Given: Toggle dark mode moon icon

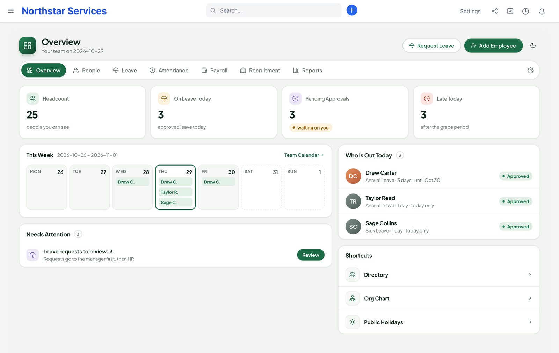Looking at the screenshot, I should pyautogui.click(x=533, y=46).
